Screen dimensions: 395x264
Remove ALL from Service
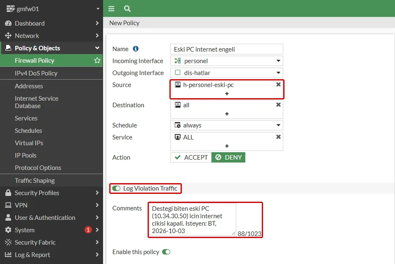click(278, 137)
